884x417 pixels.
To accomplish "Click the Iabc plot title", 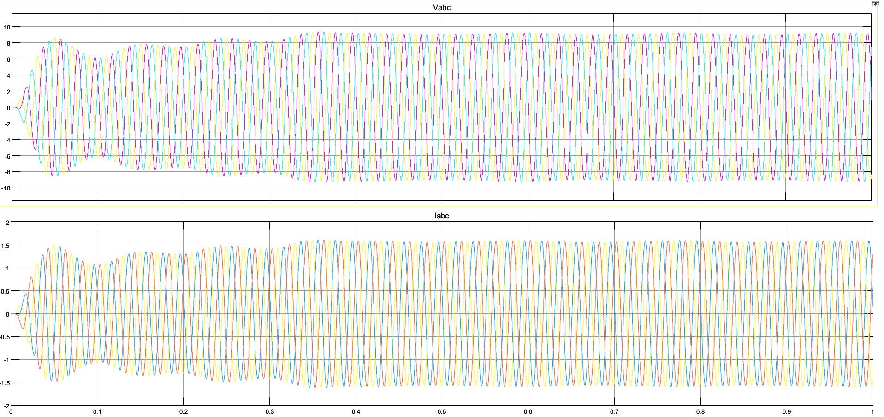I will pyautogui.click(x=442, y=215).
